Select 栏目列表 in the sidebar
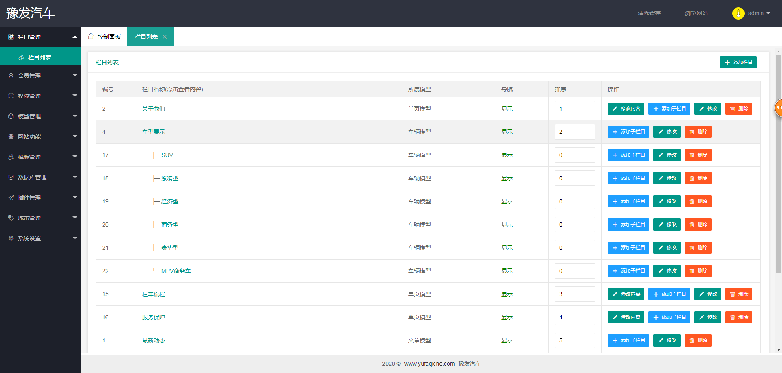Viewport: 782px width, 373px height. tap(40, 57)
